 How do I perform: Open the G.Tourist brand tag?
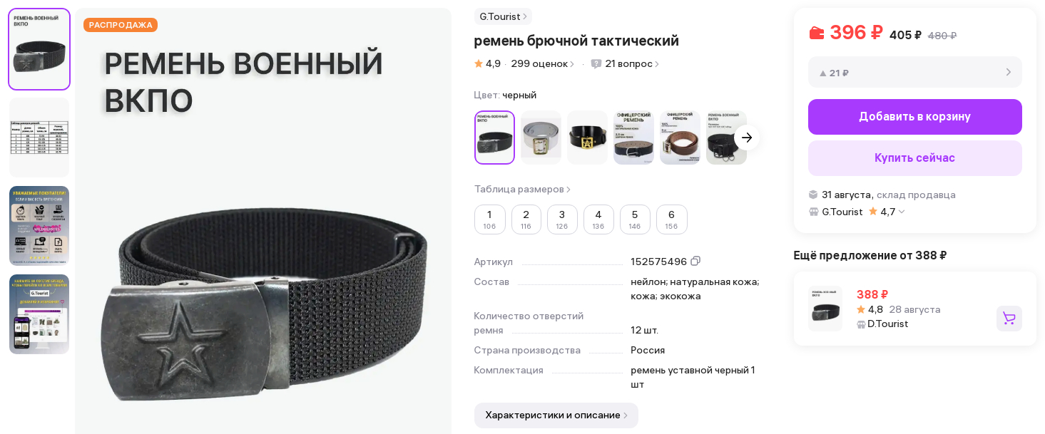click(503, 16)
